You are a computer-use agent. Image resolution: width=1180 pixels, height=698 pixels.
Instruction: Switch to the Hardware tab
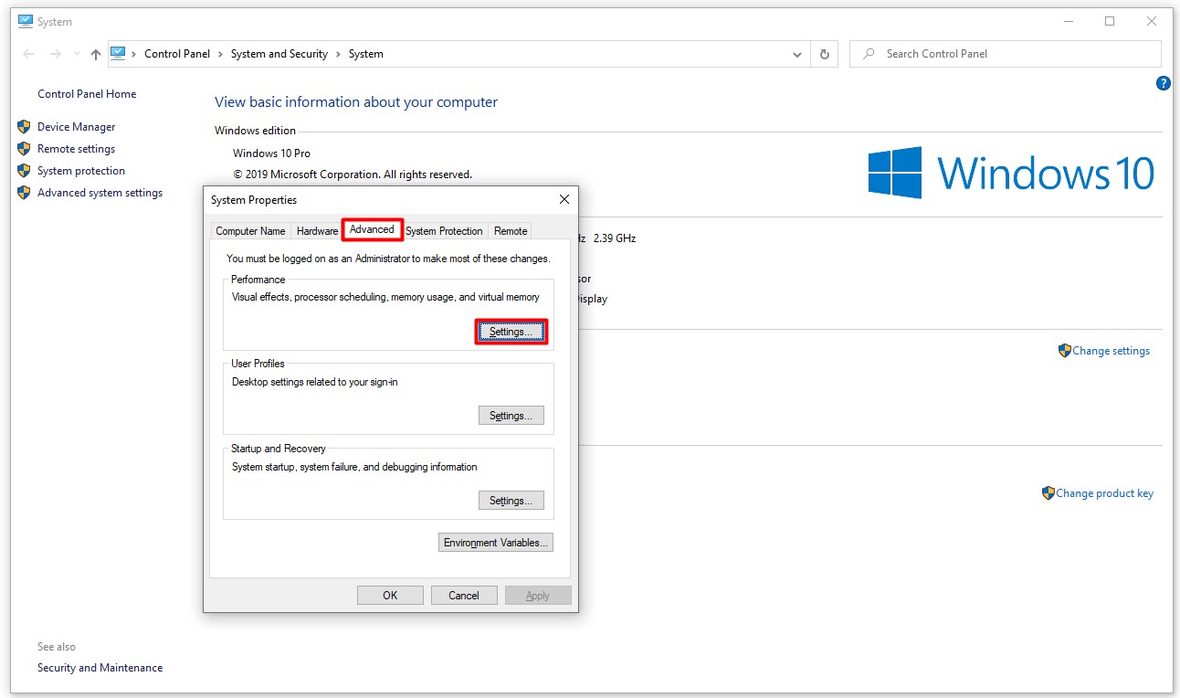pos(317,231)
